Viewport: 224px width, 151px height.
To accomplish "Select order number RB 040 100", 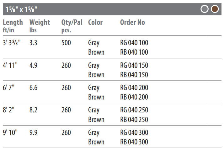I will [134, 52].
